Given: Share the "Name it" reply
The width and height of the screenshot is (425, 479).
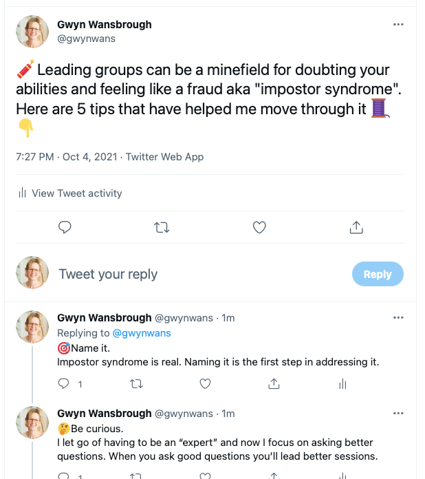Looking at the screenshot, I should click(274, 384).
